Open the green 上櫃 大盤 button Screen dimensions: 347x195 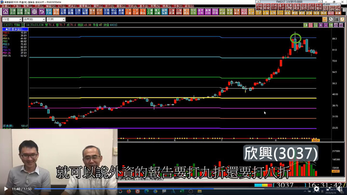pyautogui.click(x=150, y=12)
